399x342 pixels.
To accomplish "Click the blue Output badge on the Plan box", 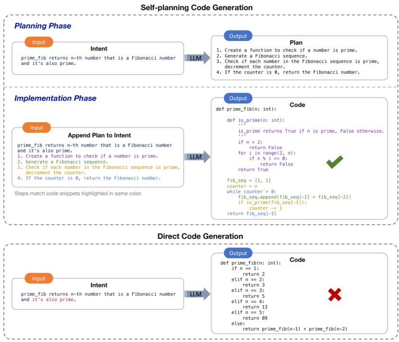I will (x=238, y=36).
